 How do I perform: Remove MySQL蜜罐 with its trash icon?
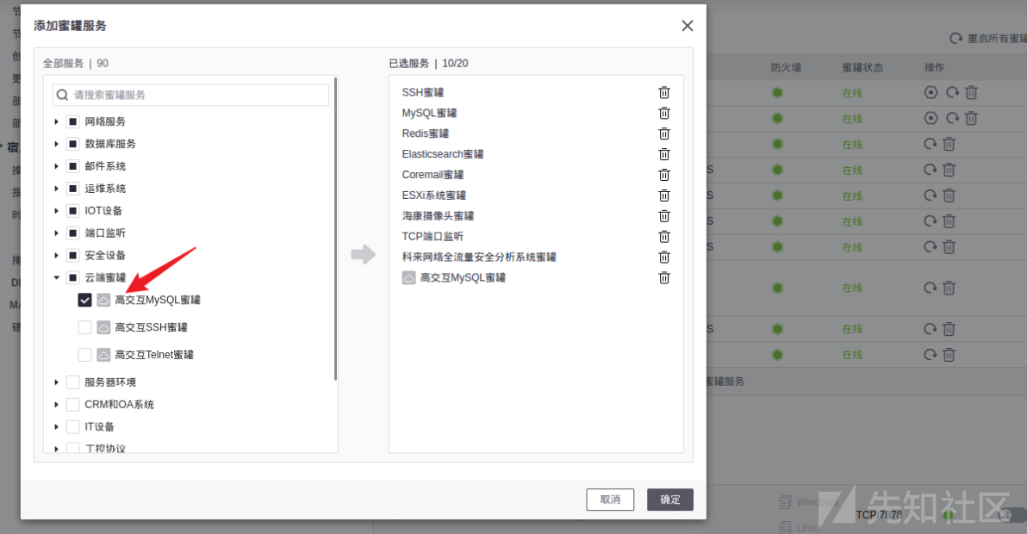664,113
